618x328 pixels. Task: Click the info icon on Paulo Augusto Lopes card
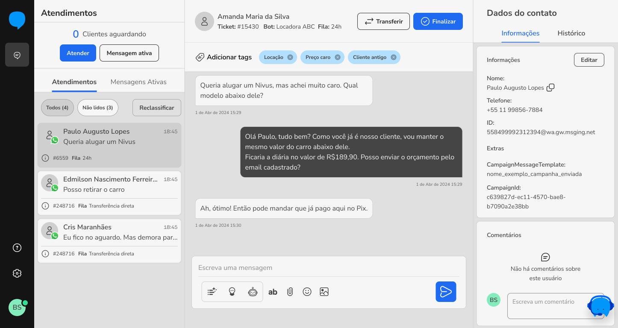coord(45,158)
